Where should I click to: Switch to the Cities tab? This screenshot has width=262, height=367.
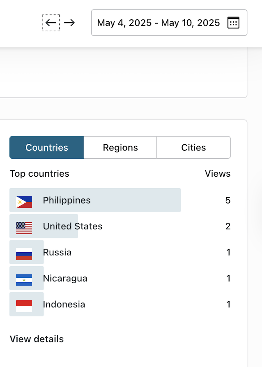tap(193, 148)
